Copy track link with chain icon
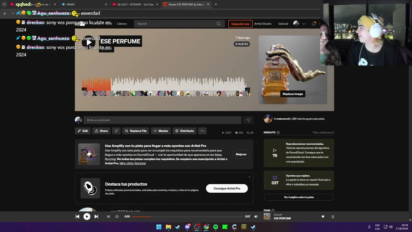This screenshot has width=412, height=232. (116, 131)
